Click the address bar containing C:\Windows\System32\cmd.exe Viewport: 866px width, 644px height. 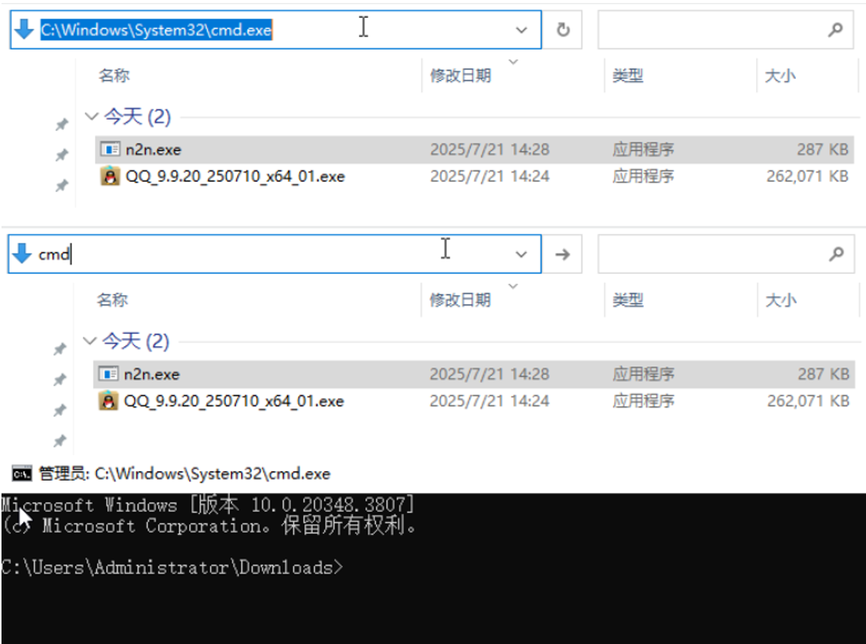tap(275, 30)
